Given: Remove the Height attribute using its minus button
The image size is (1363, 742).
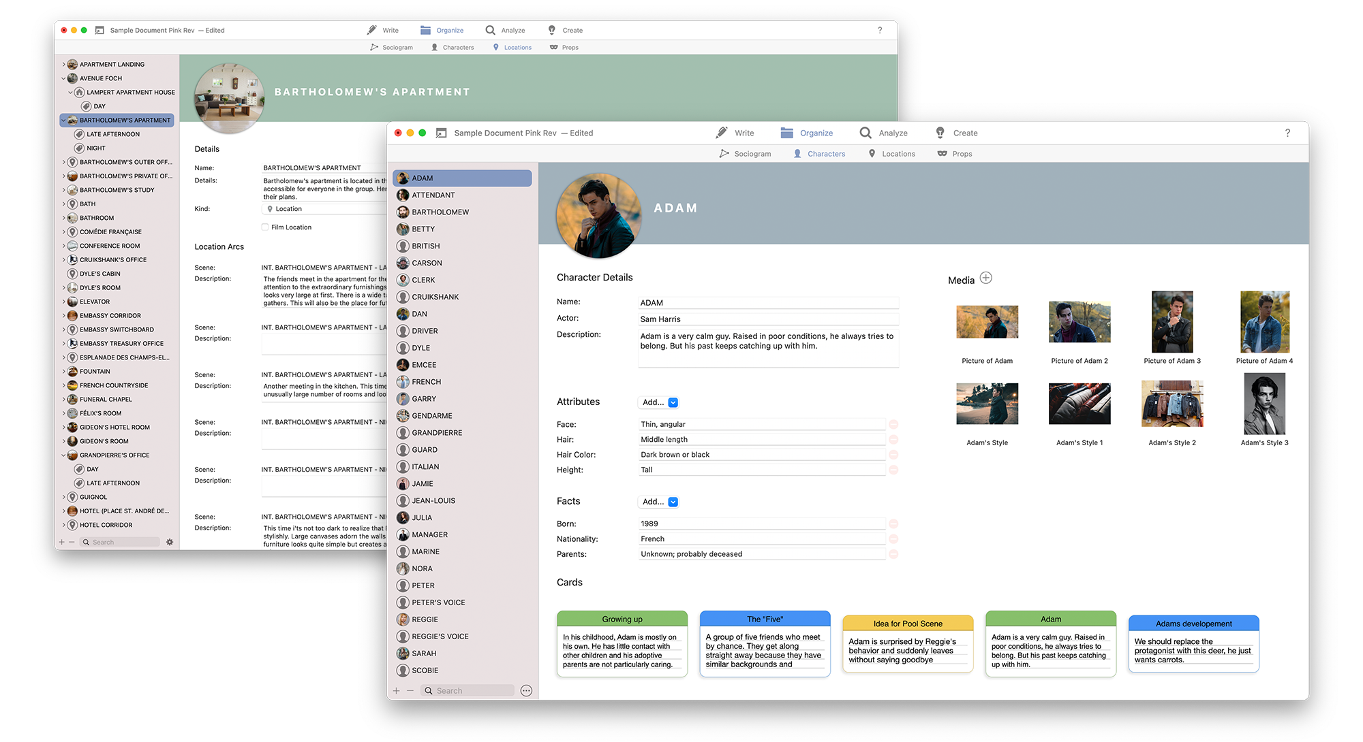Looking at the screenshot, I should 893,470.
